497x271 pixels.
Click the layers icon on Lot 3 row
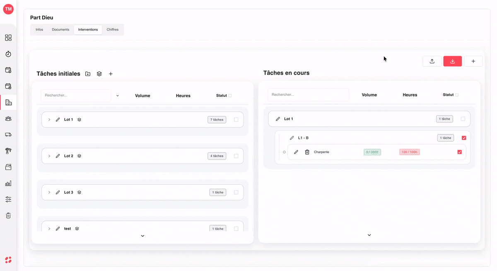click(x=79, y=193)
